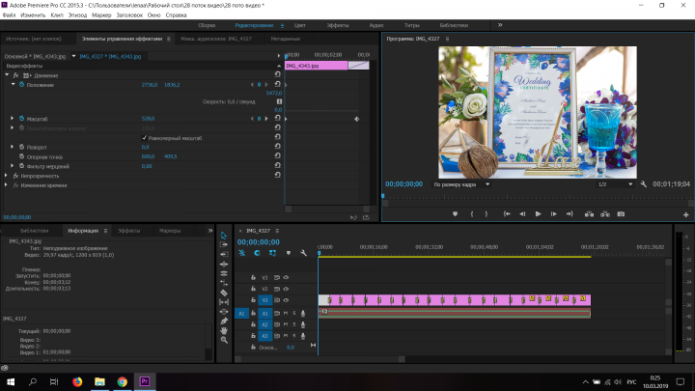The height and width of the screenshot is (391, 695).
Task: Select the Hand tool in the tools panel
Action: 224,331
